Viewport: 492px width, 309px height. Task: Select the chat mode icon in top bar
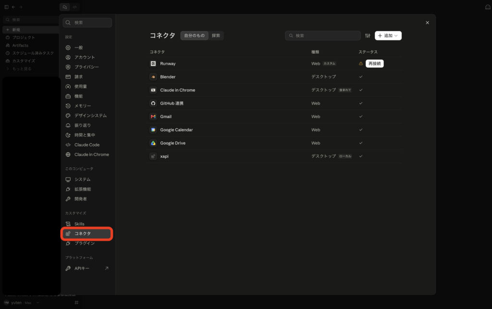[x=65, y=7]
